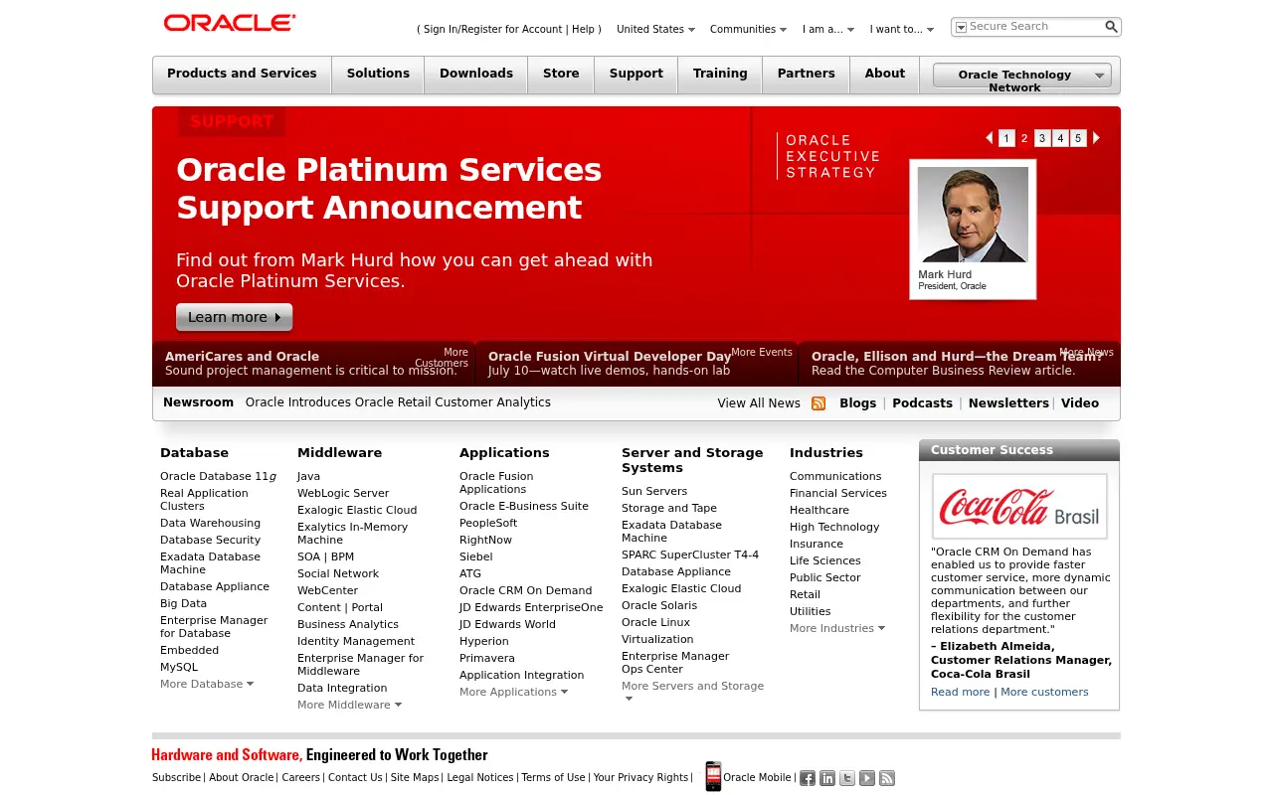Open the Partners menu
1273x795 pixels.
click(807, 74)
